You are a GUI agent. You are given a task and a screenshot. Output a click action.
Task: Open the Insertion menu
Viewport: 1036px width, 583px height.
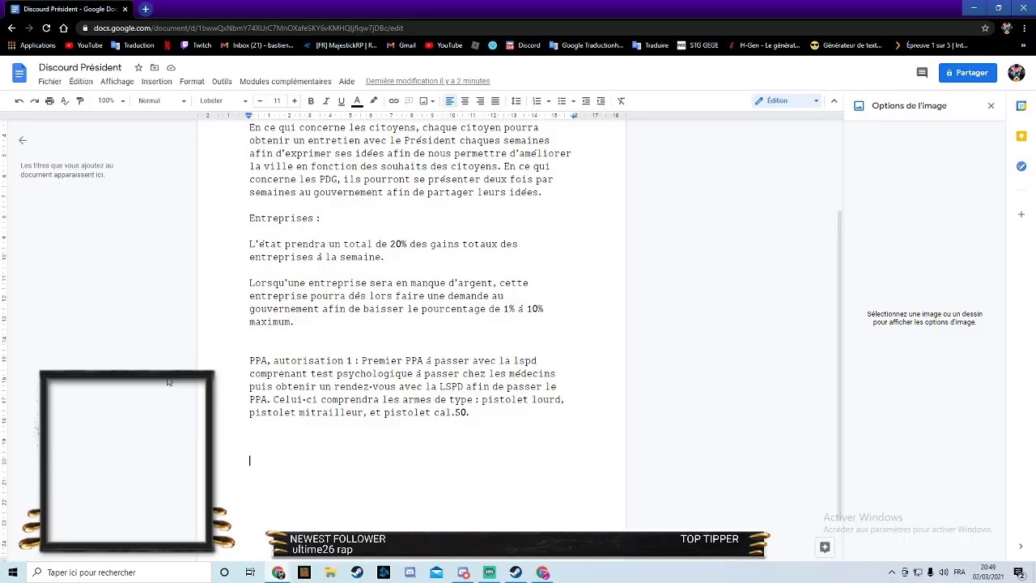tap(156, 82)
